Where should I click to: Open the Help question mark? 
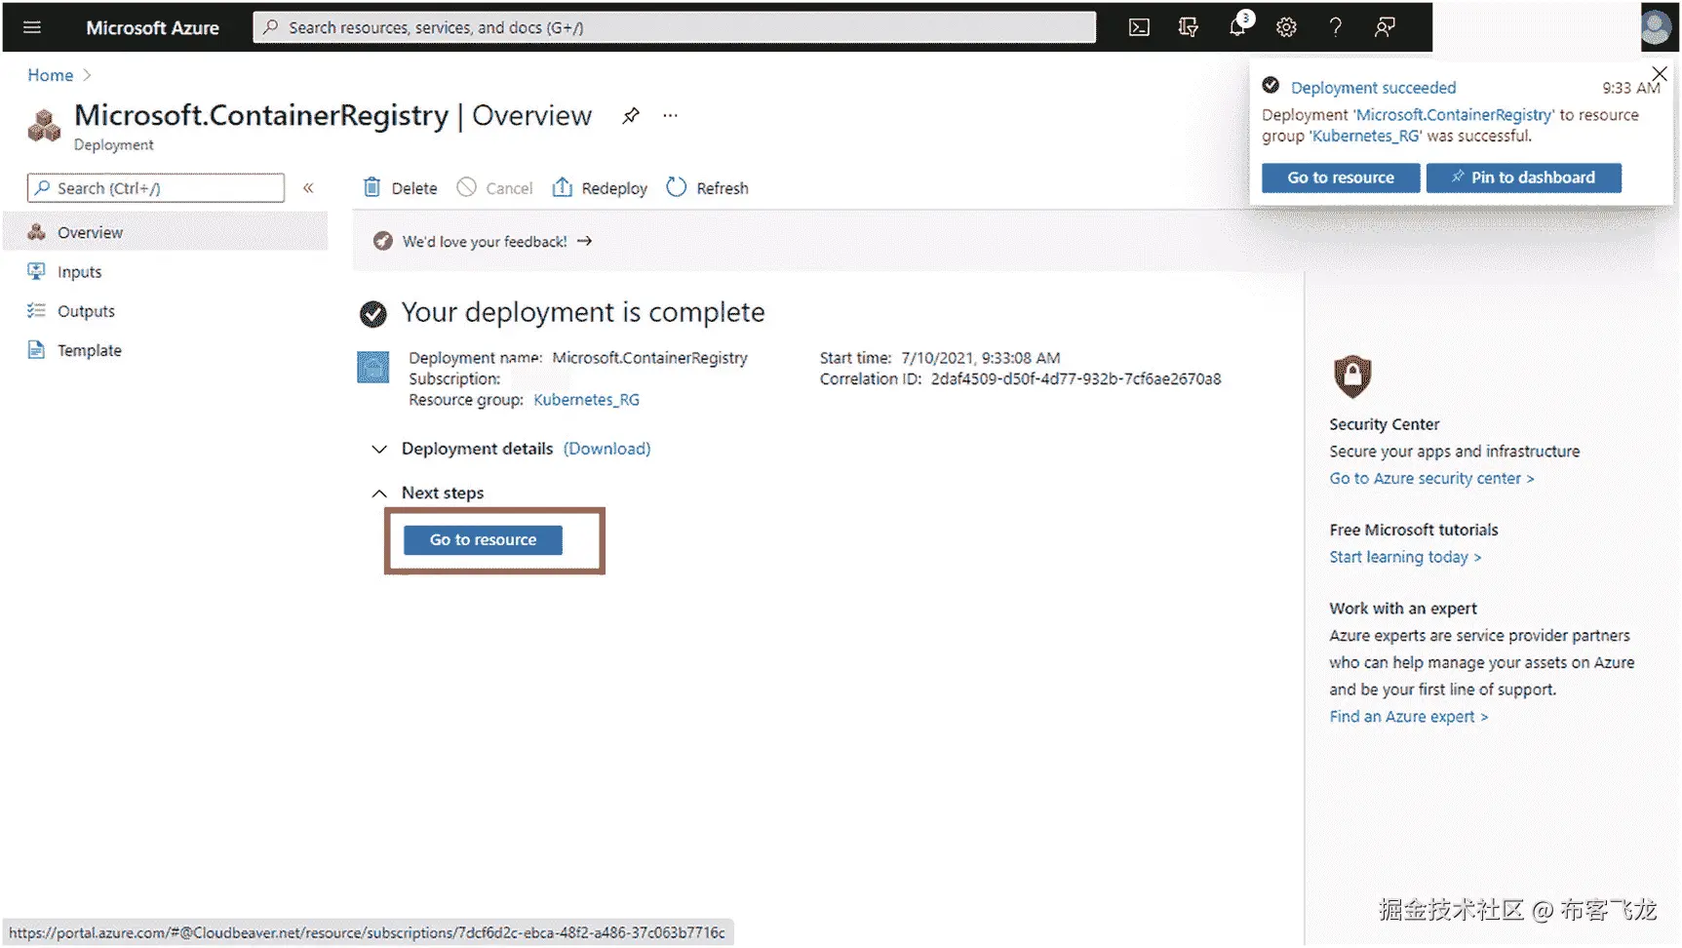coord(1336,27)
